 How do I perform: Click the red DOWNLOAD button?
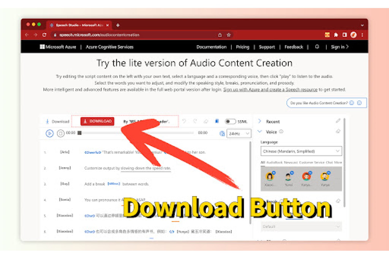point(97,121)
